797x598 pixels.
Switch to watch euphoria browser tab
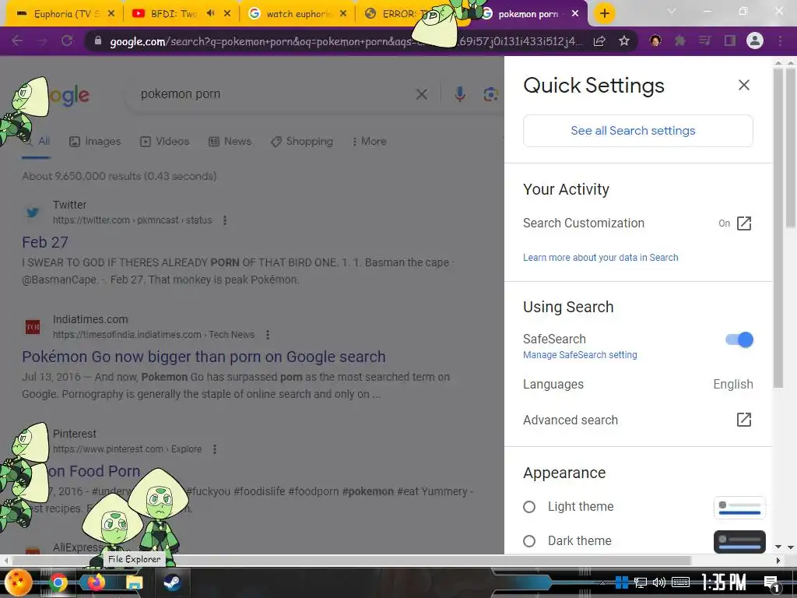coord(297,14)
